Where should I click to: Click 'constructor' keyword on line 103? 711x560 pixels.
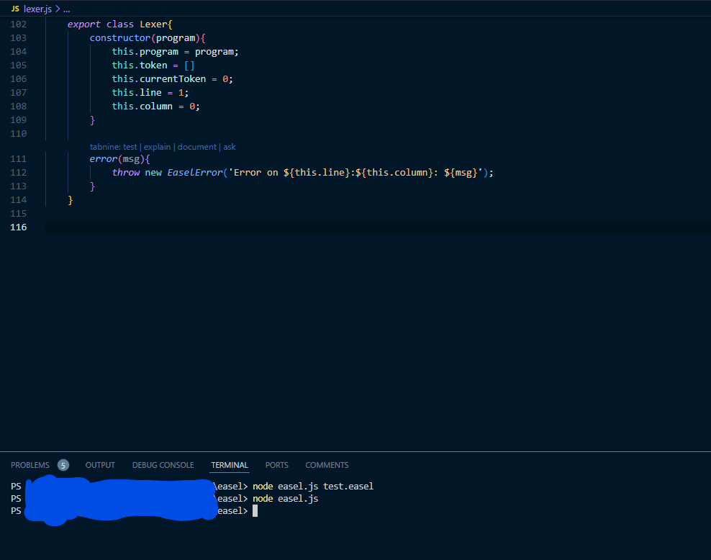119,38
